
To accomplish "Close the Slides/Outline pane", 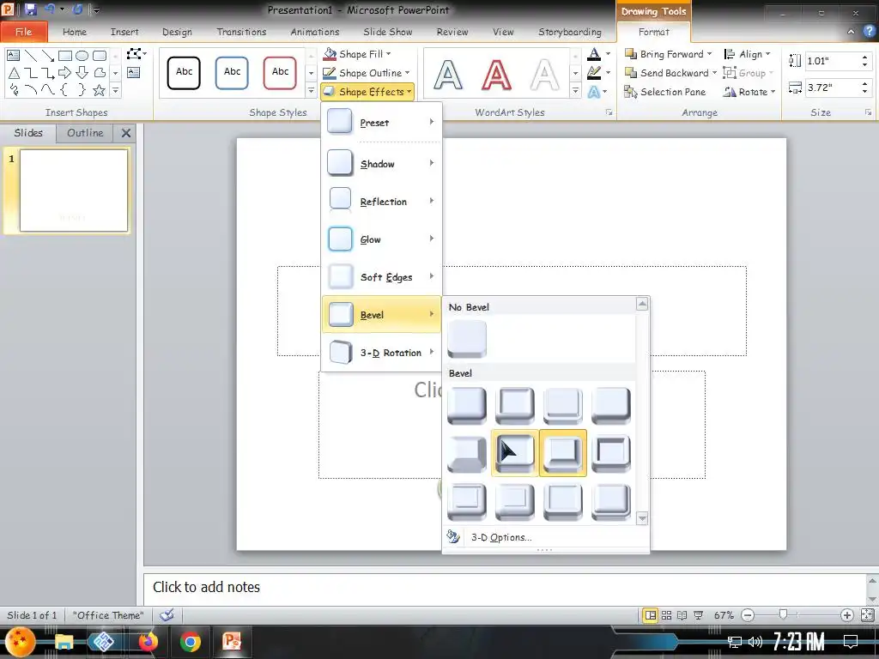I will click(126, 133).
